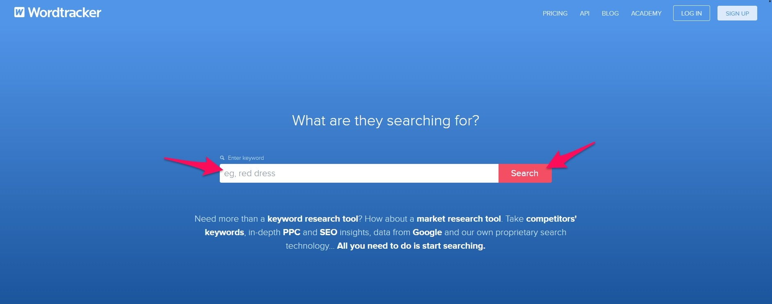The width and height of the screenshot is (772, 304).
Task: Click the bold 'PPC' text
Action: tap(291, 232)
